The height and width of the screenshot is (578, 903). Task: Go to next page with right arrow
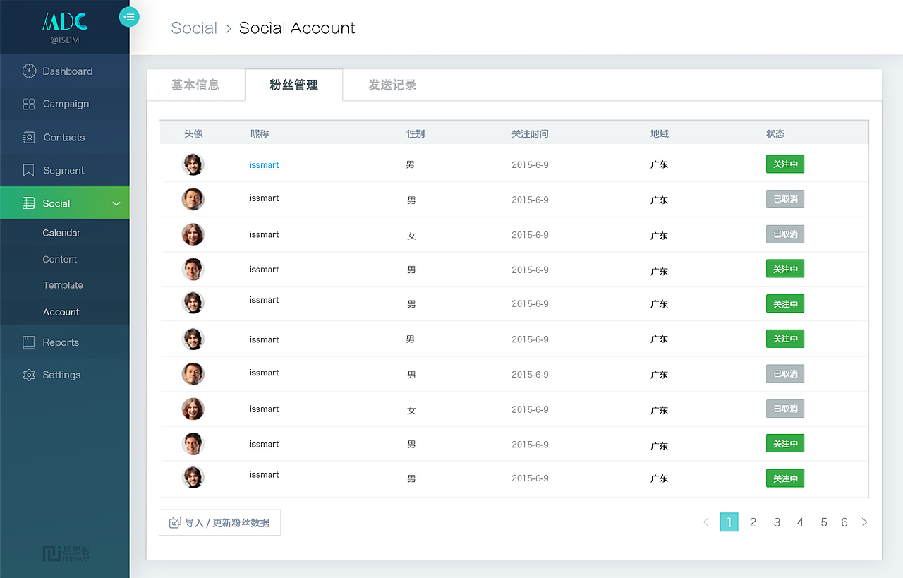pyautogui.click(x=864, y=522)
